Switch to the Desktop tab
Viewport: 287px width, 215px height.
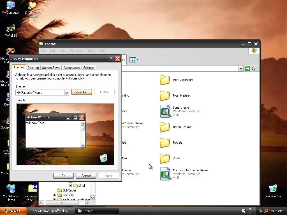tap(33, 68)
